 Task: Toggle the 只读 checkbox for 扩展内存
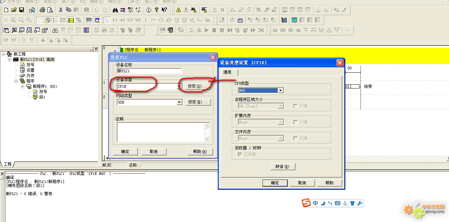point(296,122)
